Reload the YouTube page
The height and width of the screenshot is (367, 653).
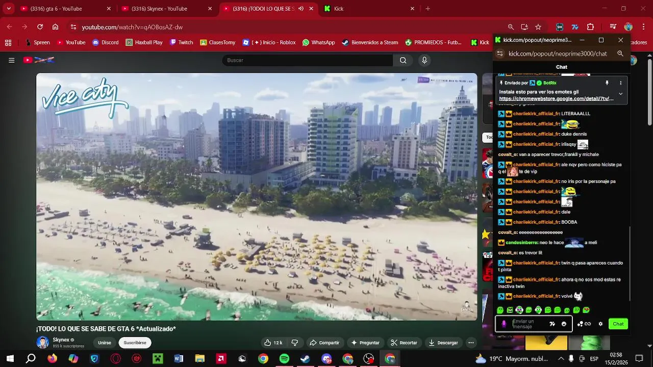coord(40,27)
